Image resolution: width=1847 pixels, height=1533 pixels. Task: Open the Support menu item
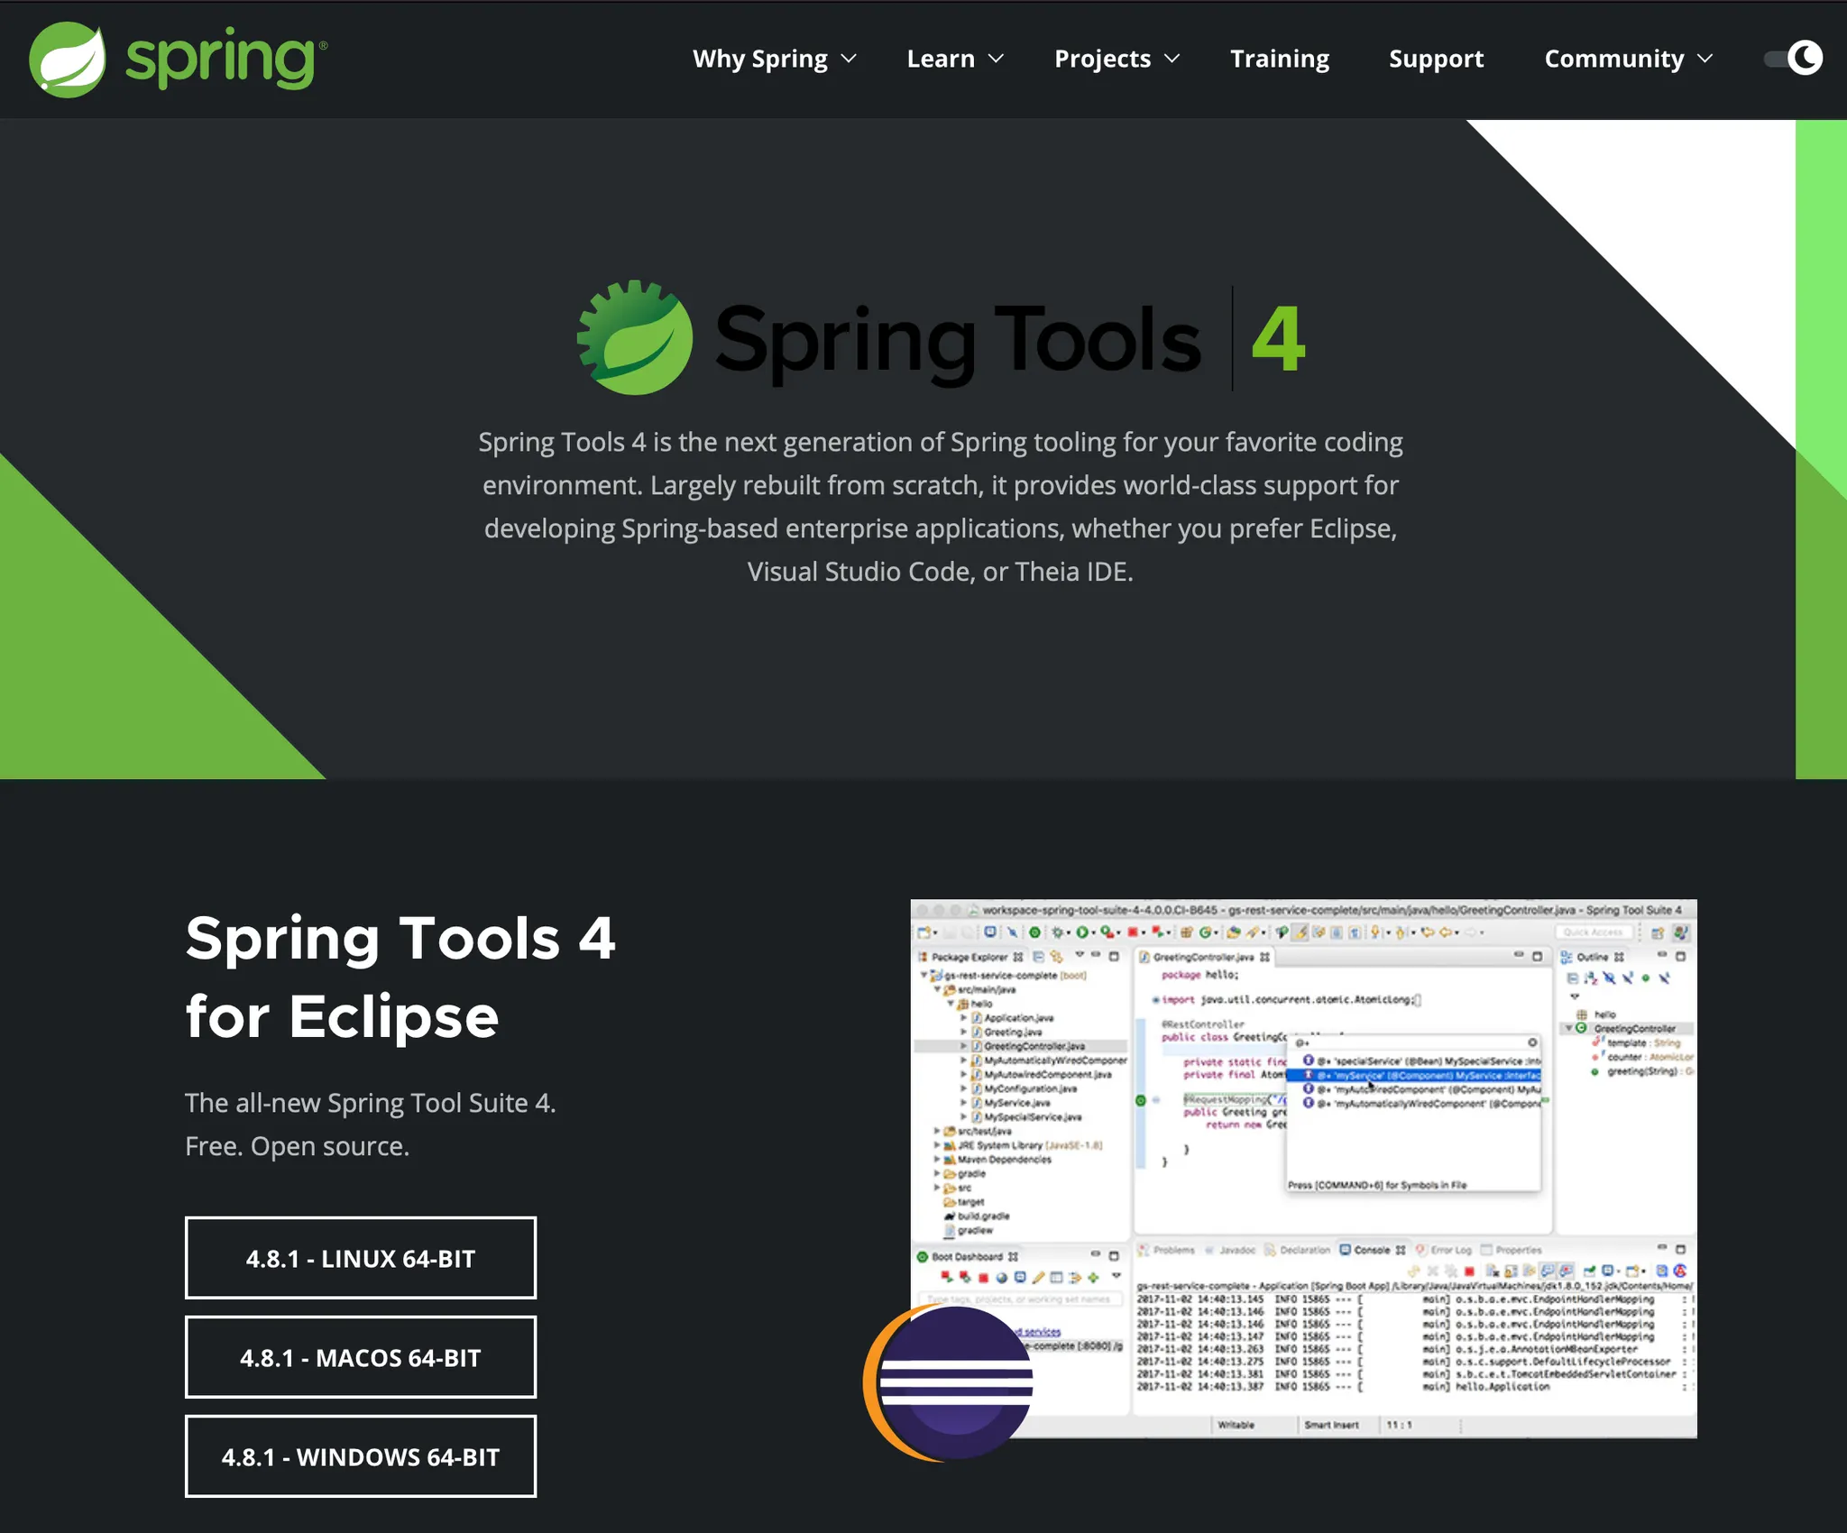[x=1436, y=59]
